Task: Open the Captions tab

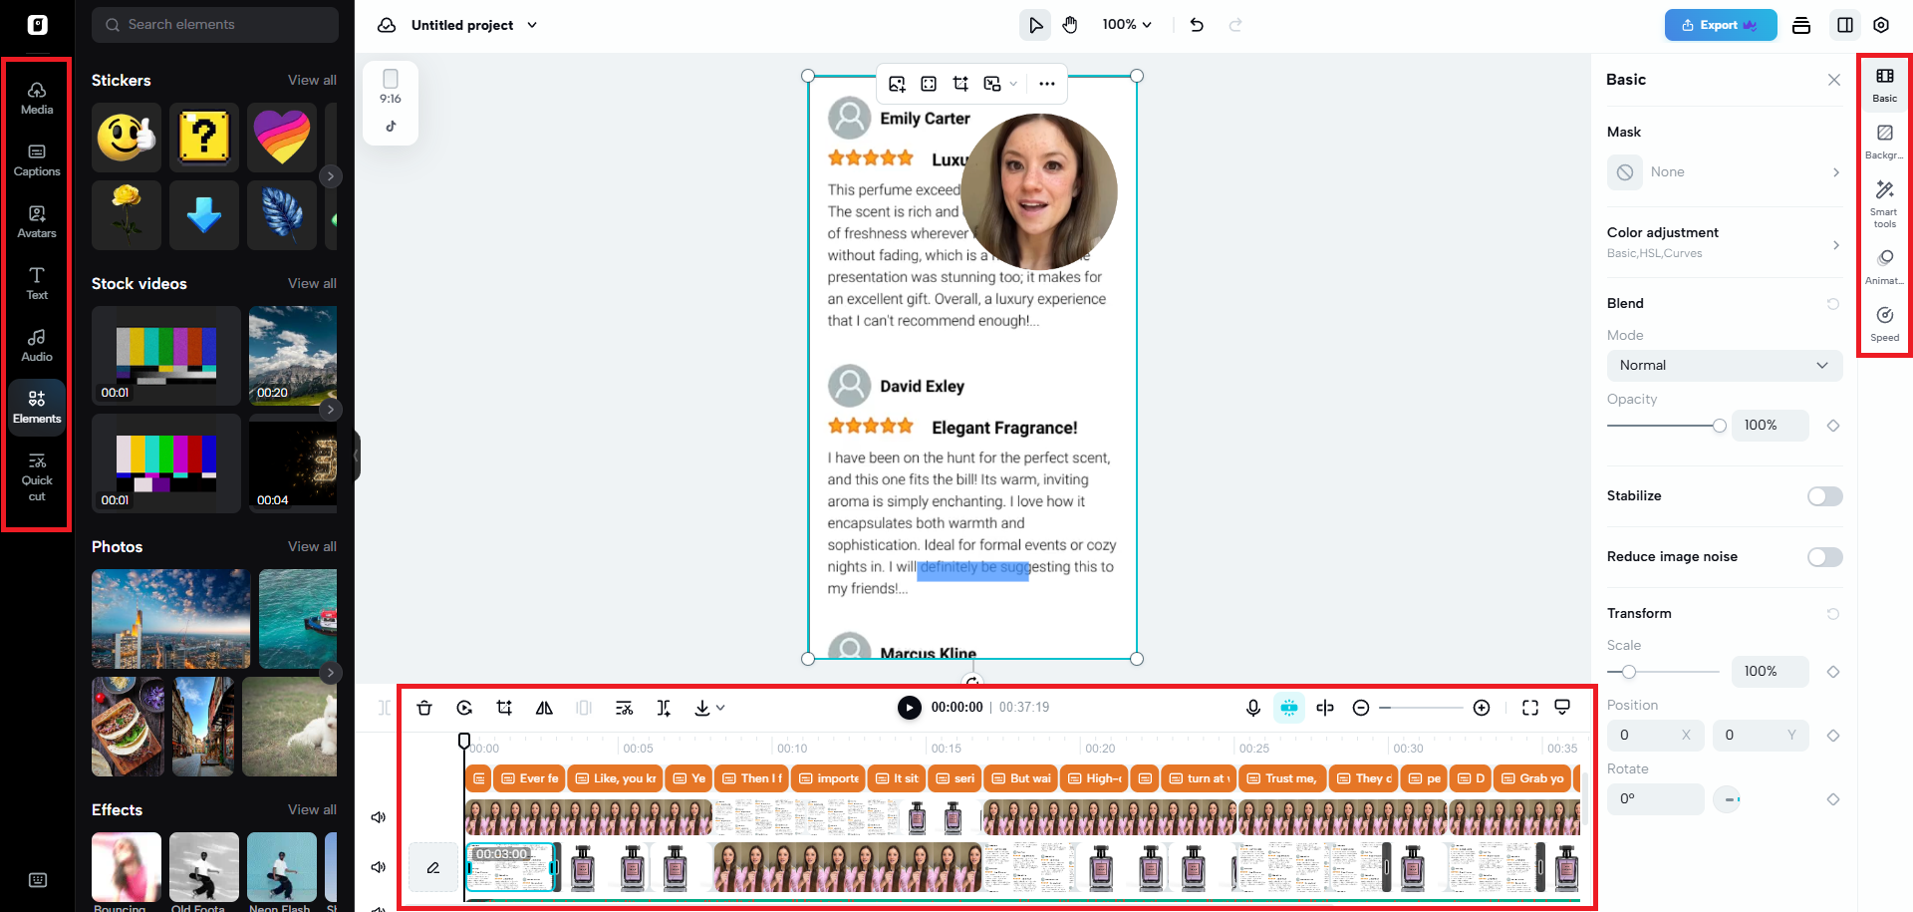Action: pyautogui.click(x=37, y=159)
